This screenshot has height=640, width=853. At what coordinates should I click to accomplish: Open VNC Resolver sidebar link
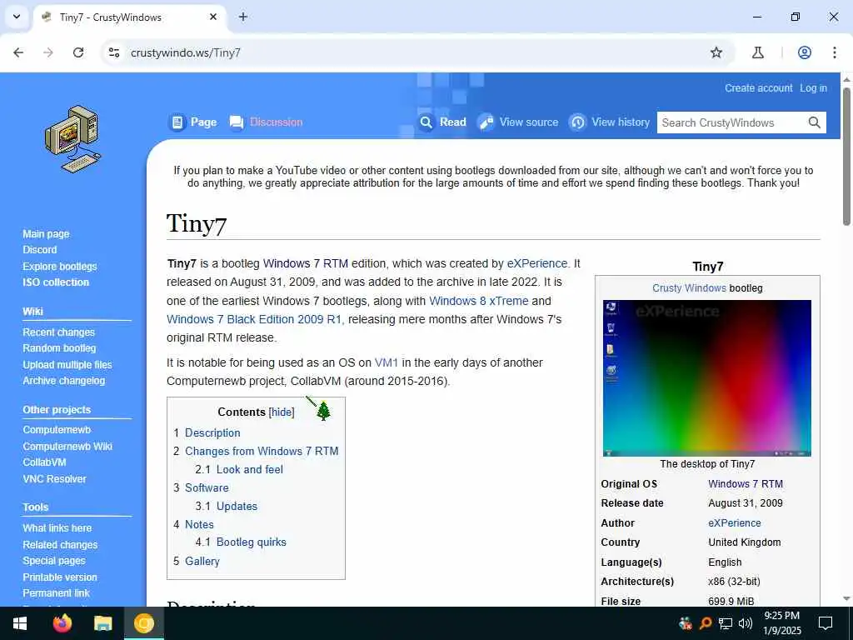(x=54, y=479)
